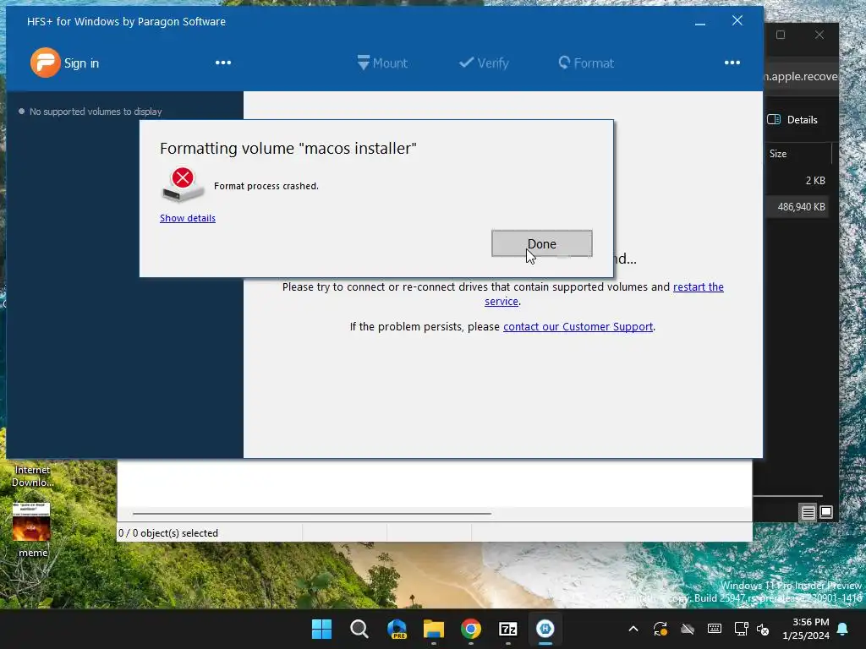Click the sync/update tray icon
866x649 pixels.
660,629
